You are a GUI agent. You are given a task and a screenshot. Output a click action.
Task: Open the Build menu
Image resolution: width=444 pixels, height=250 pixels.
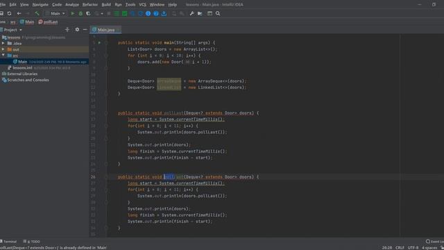pyautogui.click(x=106, y=5)
